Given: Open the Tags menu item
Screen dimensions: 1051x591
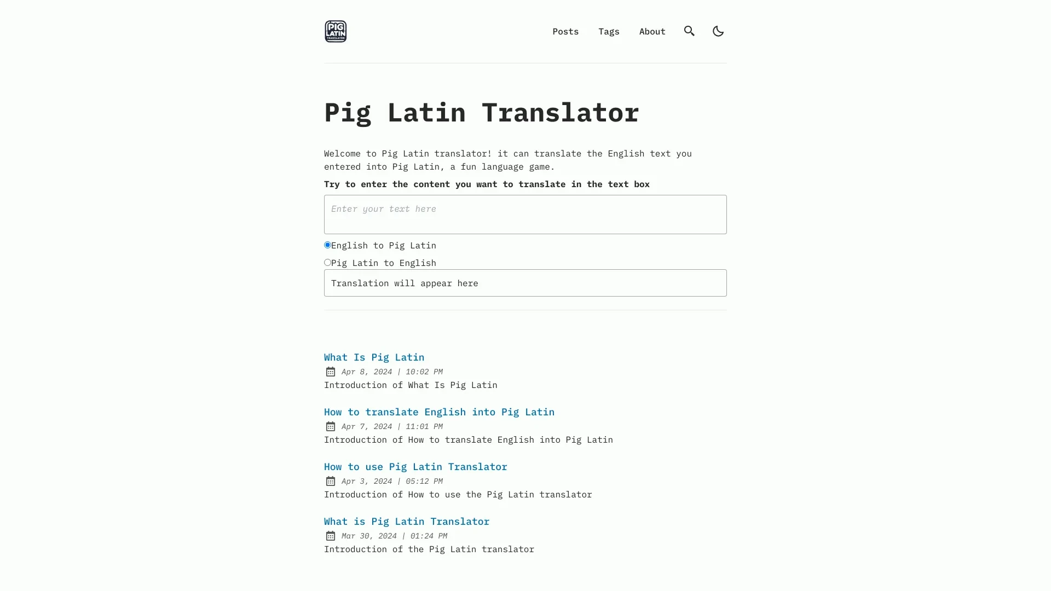Looking at the screenshot, I should (609, 31).
